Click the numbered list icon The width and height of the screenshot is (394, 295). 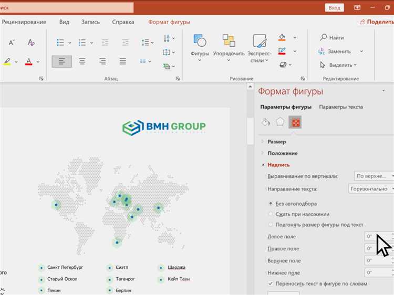[x=82, y=43]
